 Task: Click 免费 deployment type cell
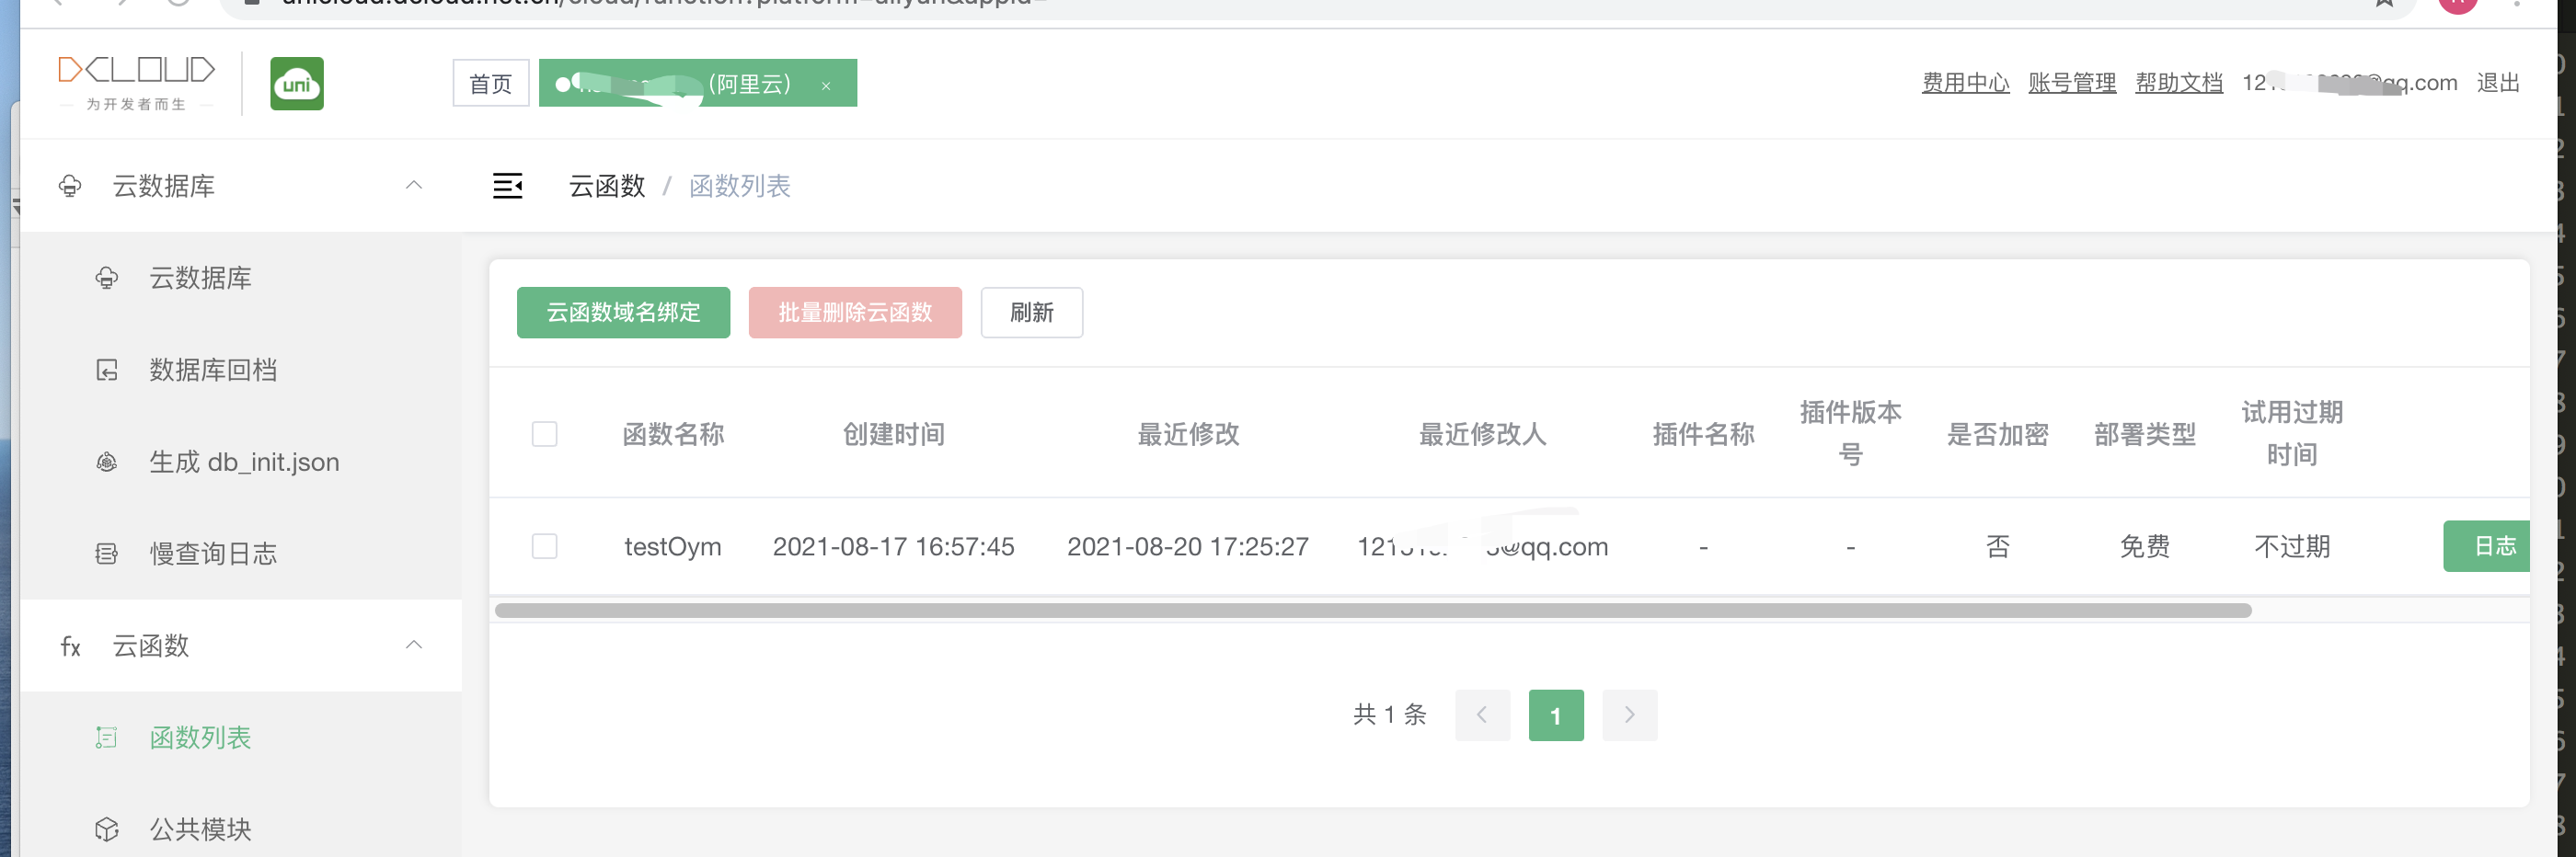pyautogui.click(x=2145, y=547)
